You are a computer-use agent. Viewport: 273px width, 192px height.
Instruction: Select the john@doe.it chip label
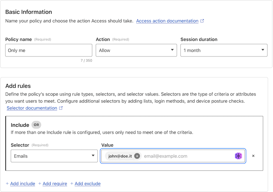[x=120, y=156]
